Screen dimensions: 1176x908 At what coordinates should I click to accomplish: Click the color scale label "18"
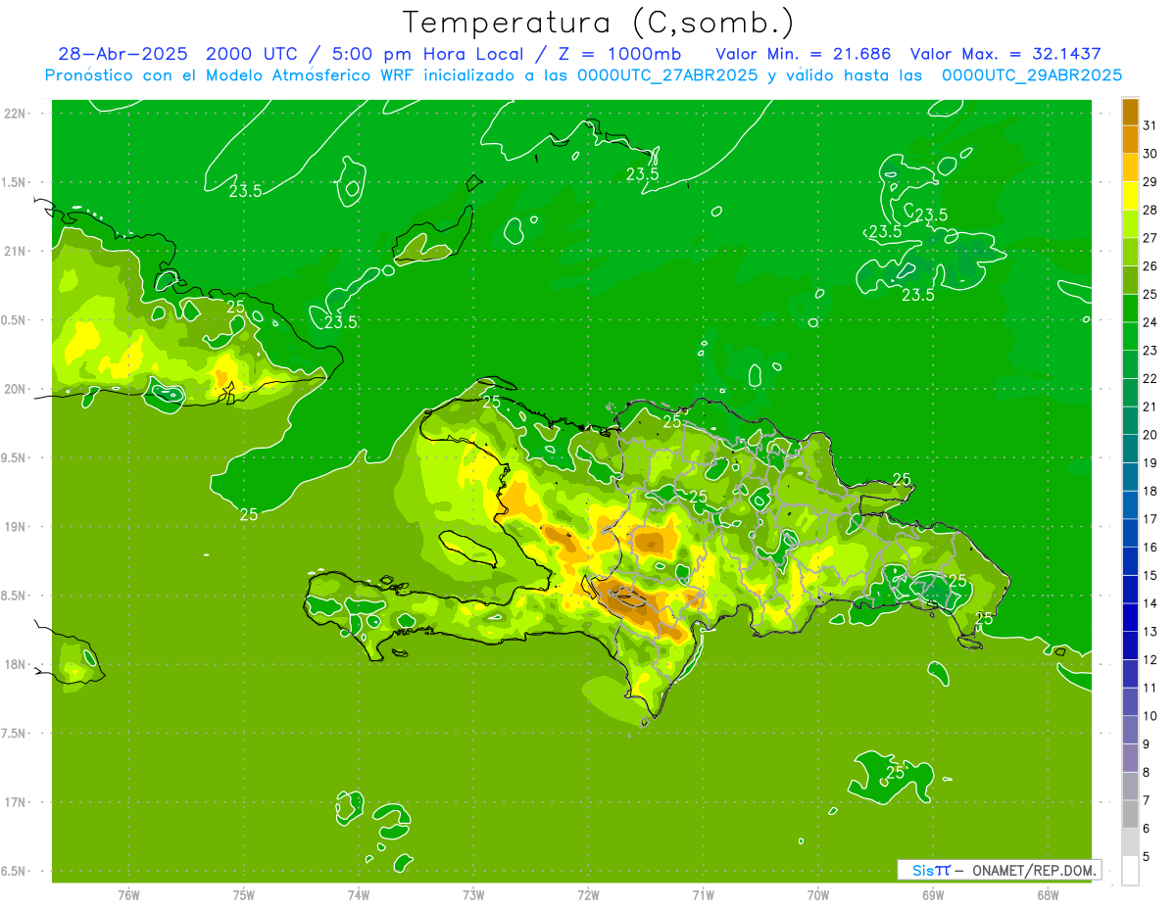[1151, 491]
